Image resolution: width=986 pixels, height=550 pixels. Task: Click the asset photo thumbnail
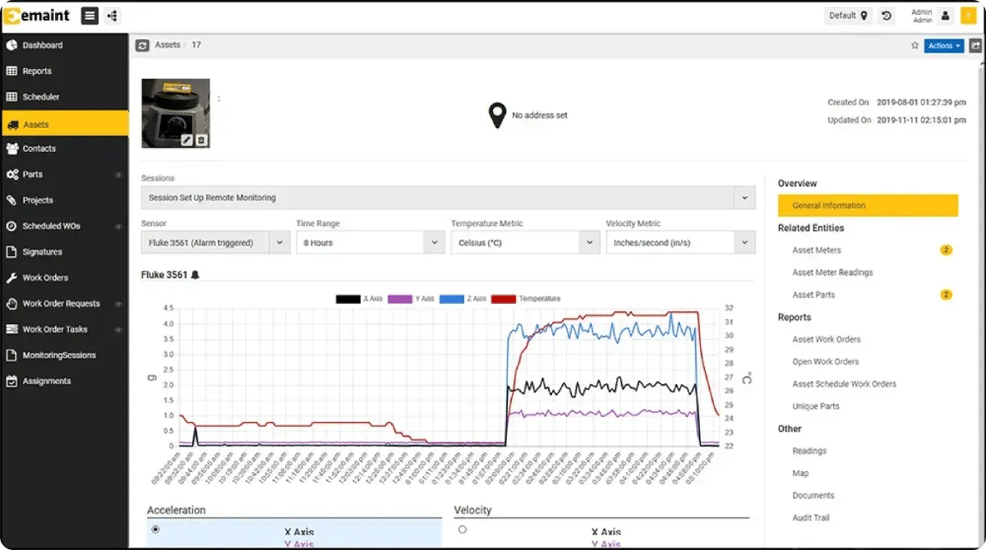(x=176, y=113)
